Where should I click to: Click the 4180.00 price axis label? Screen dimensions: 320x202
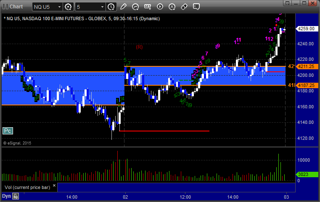coord(306,91)
